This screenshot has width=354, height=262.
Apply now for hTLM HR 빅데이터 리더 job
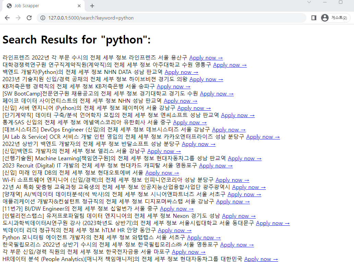point(175,230)
